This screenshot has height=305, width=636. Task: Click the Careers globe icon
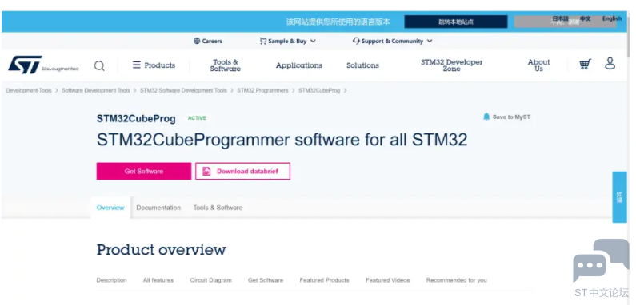point(197,41)
